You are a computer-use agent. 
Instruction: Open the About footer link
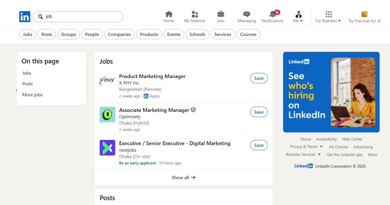coord(305,139)
